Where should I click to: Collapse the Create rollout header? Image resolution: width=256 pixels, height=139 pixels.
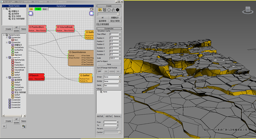click(x=109, y=6)
